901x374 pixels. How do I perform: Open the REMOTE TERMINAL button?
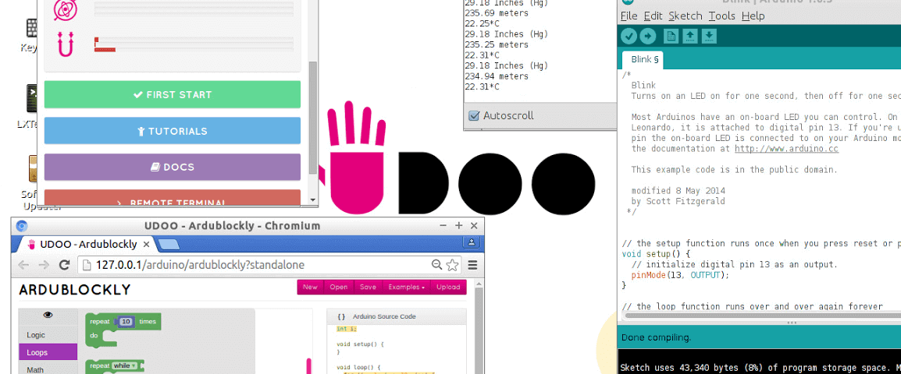coord(173,198)
